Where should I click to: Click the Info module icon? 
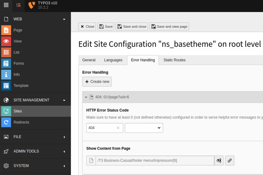point(6,74)
